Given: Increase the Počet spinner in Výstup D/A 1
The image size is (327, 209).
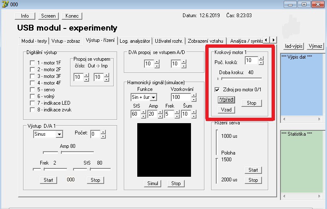Looking at the screenshot, I should [103, 132].
